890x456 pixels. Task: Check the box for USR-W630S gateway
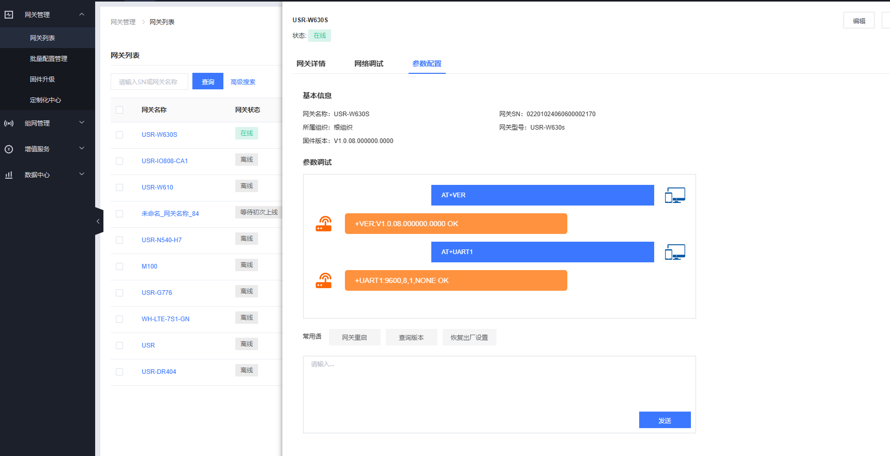click(x=119, y=135)
